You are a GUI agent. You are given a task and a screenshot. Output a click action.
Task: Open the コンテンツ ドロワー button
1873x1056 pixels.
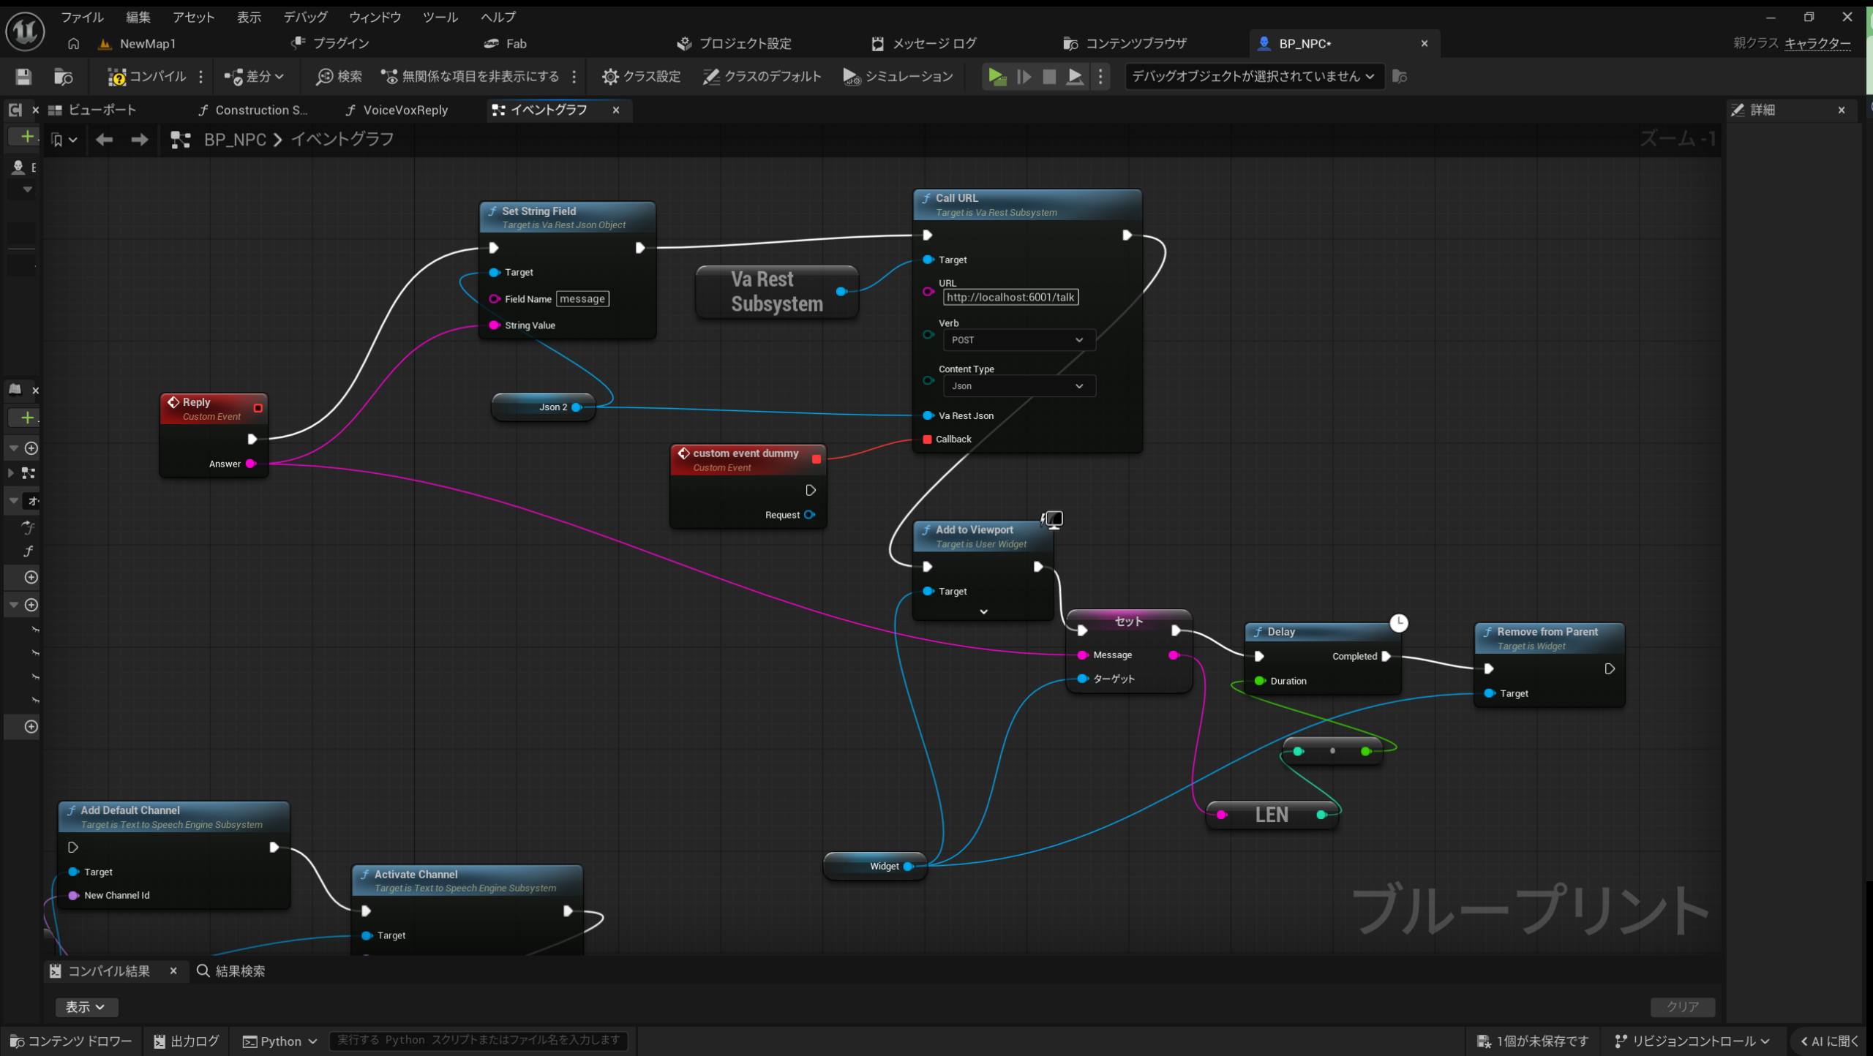[x=72, y=1041]
